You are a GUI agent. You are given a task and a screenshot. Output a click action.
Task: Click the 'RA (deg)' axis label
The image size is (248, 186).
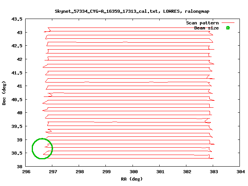132,179
